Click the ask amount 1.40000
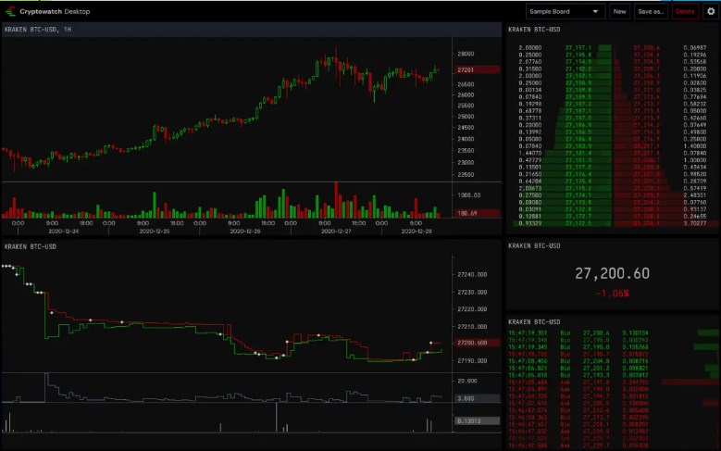The width and height of the screenshot is (721, 451). pyautogui.click(x=694, y=146)
